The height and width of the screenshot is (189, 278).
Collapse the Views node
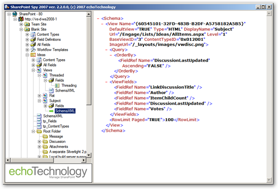click(x=33, y=70)
